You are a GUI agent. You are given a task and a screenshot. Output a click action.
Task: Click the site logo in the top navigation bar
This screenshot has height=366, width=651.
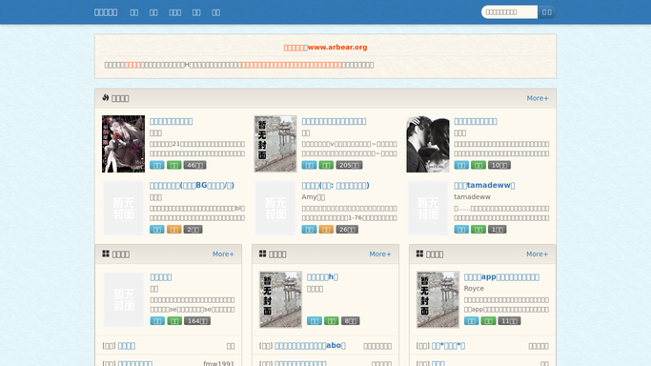(106, 12)
